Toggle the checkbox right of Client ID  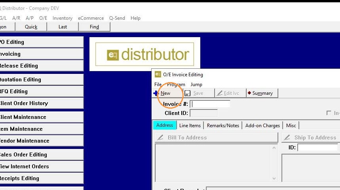(x=329, y=113)
